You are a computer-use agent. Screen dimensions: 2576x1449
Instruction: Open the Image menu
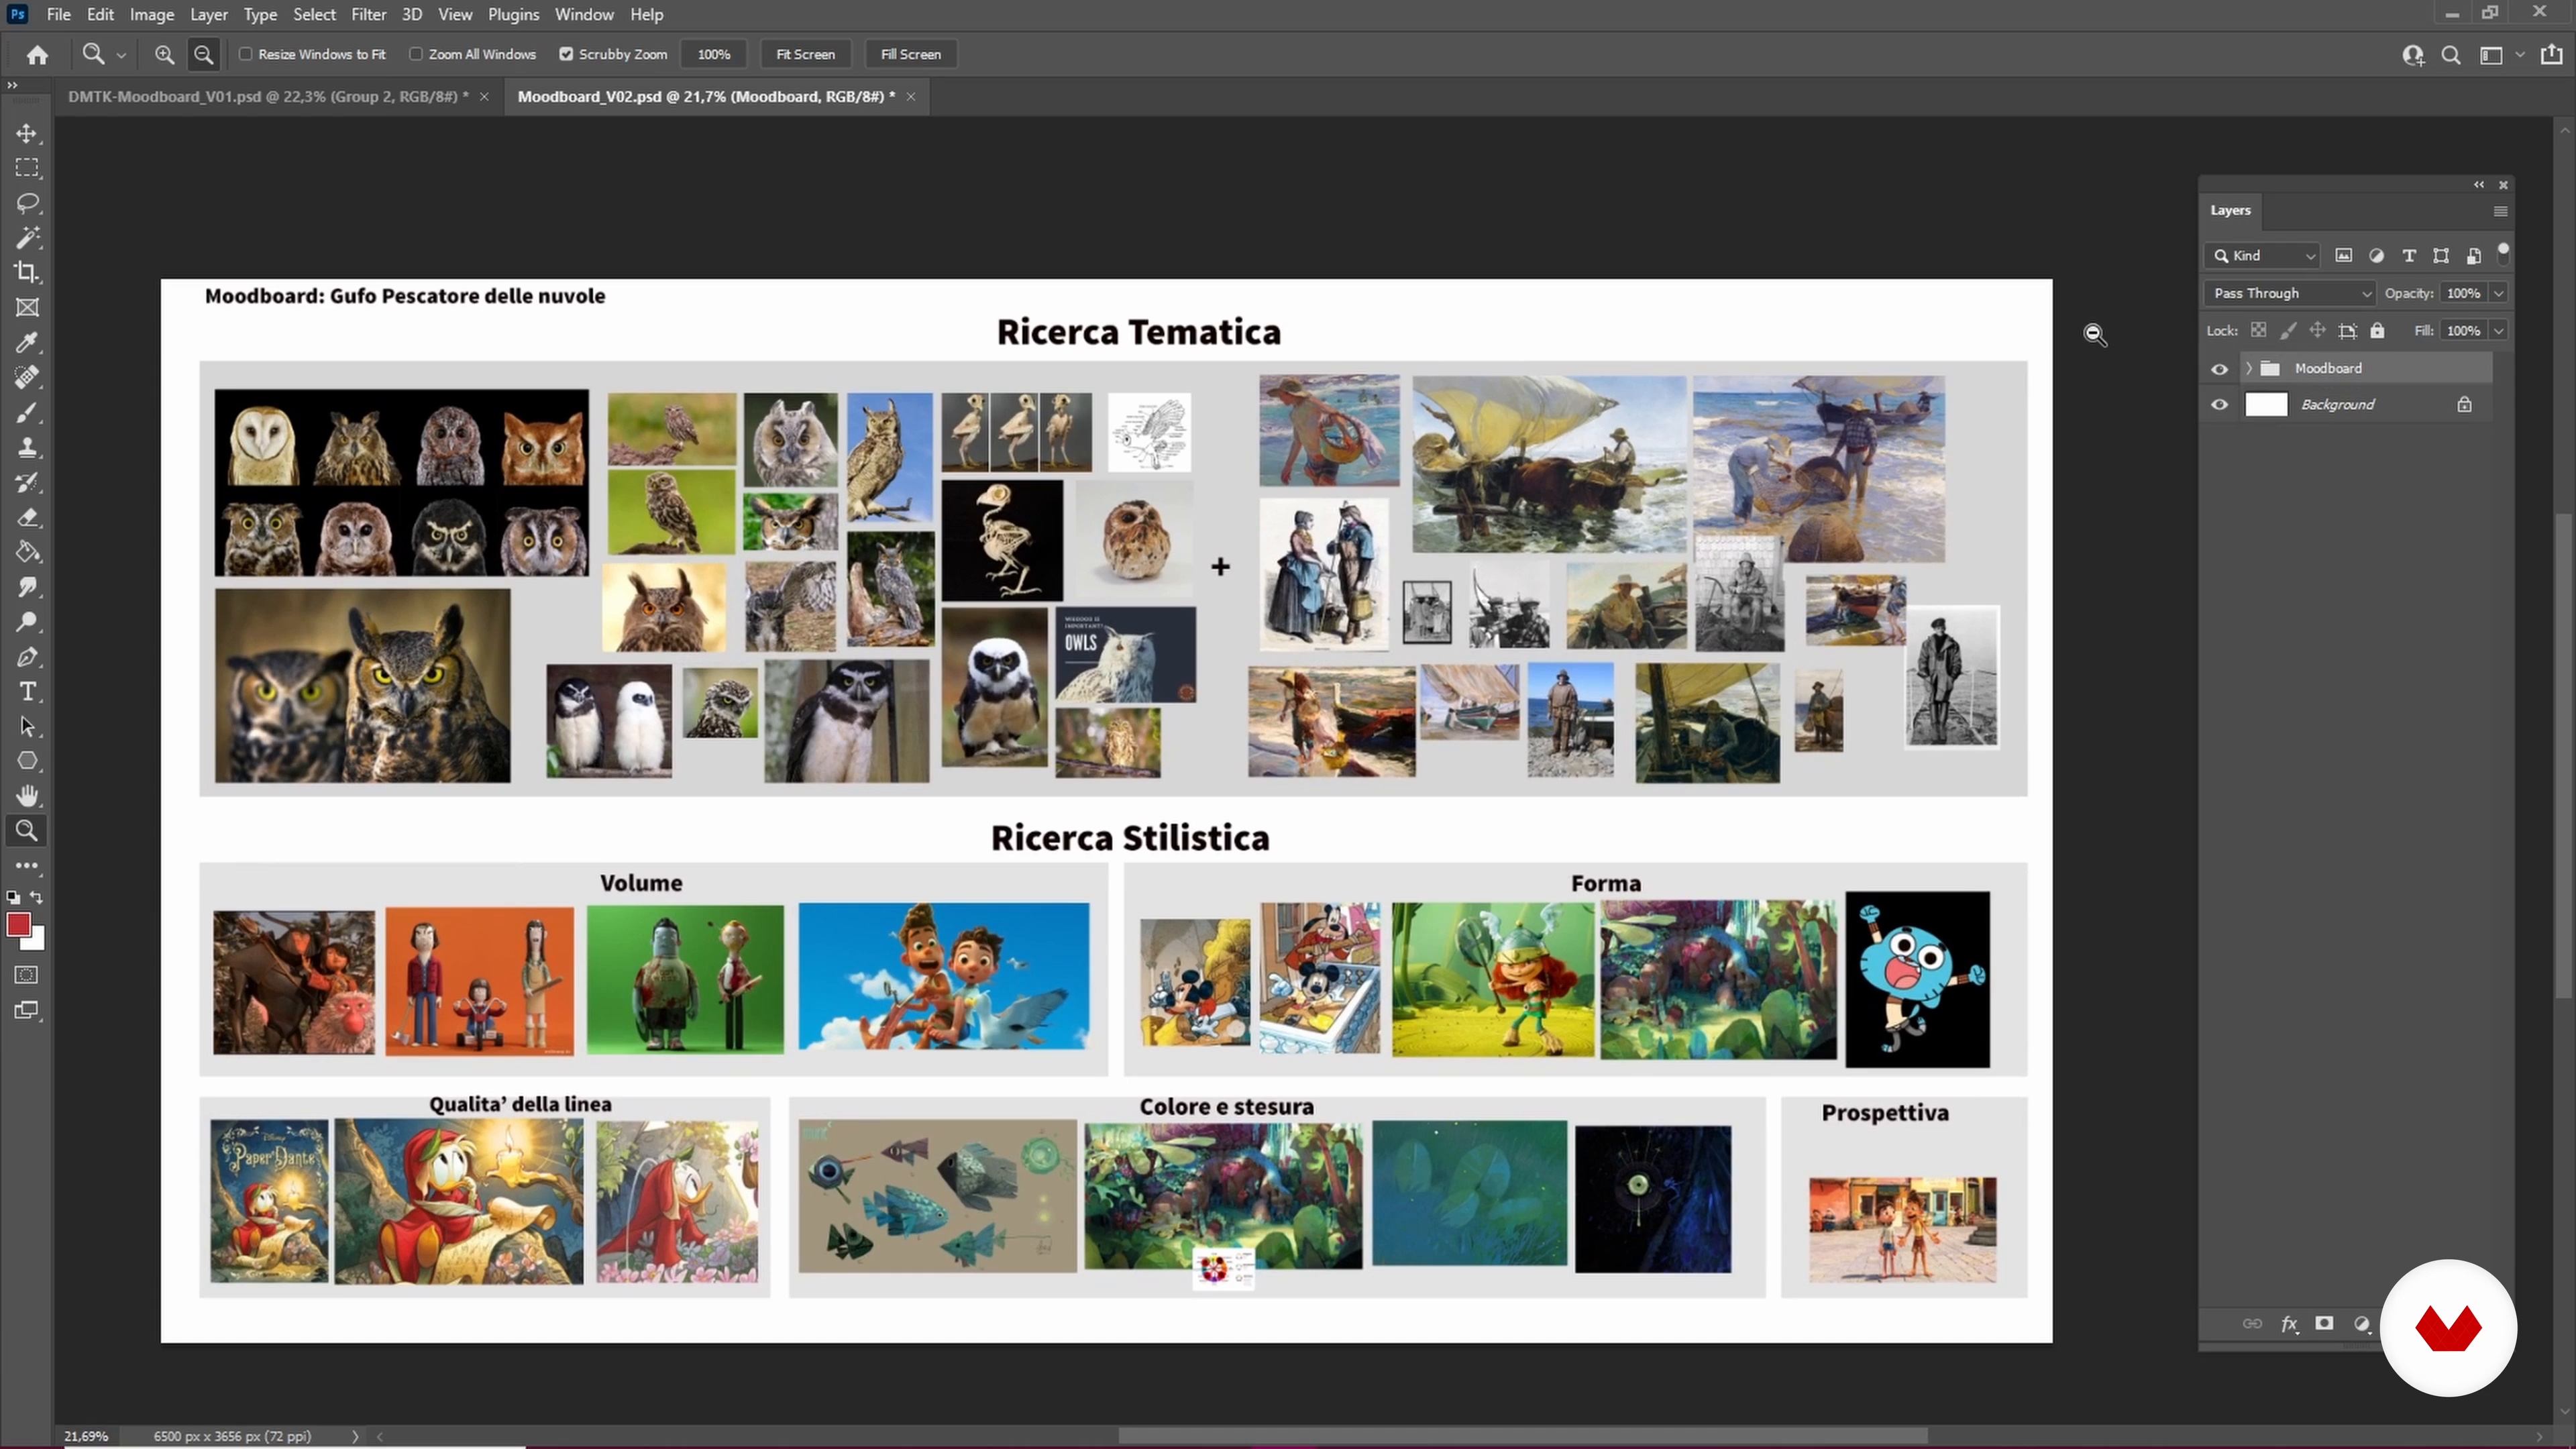pos(152,14)
